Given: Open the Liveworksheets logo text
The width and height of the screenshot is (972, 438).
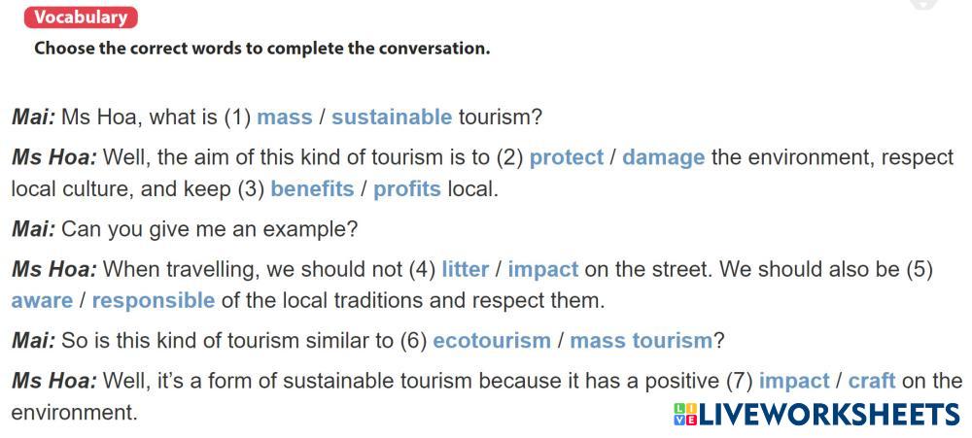Looking at the screenshot, I should click(829, 415).
